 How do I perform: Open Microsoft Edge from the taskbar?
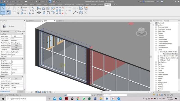(60, 98)
